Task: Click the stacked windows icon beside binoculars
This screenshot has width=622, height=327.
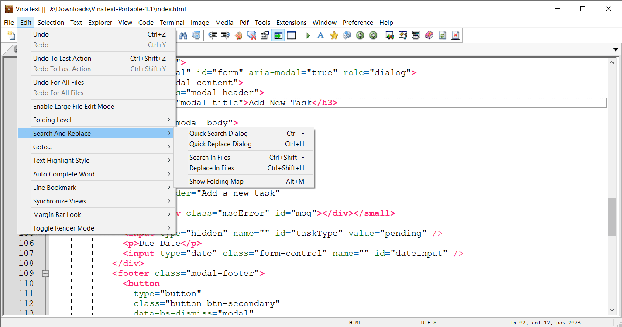Action: click(196, 35)
